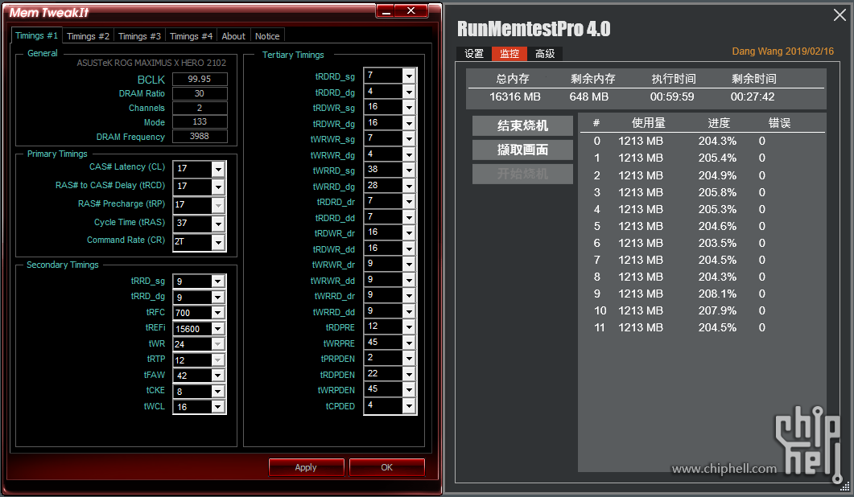Expand the CAS# Latency (CL) dropdown
Image resolution: width=854 pixels, height=497 pixels.
(x=218, y=168)
